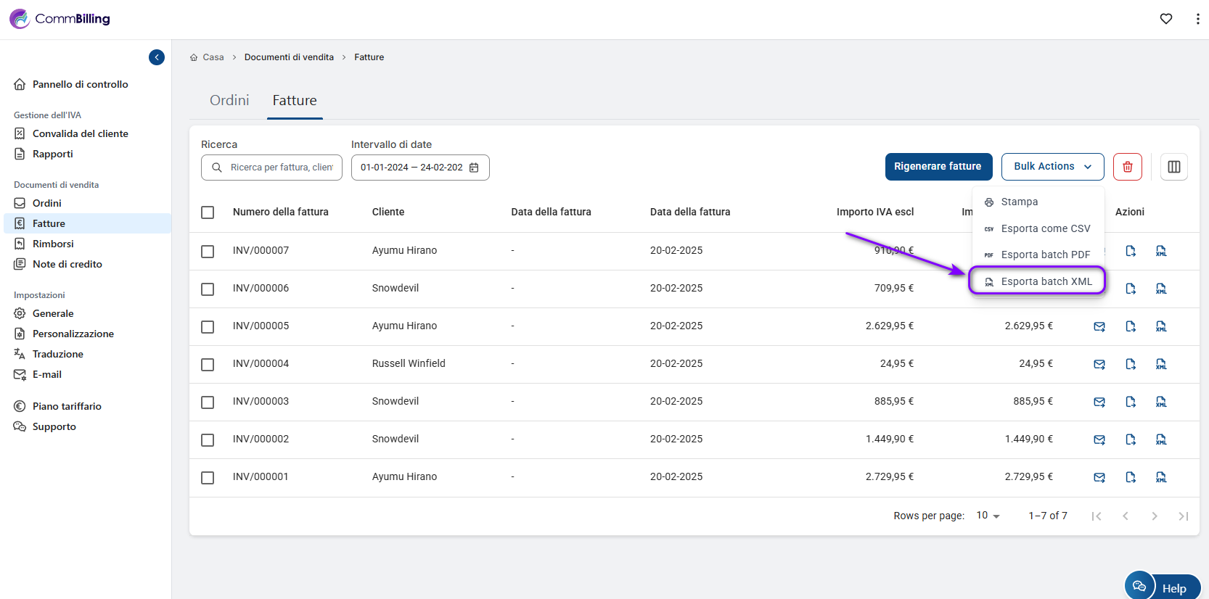Select checkbox for invoice INV/000007

[208, 251]
